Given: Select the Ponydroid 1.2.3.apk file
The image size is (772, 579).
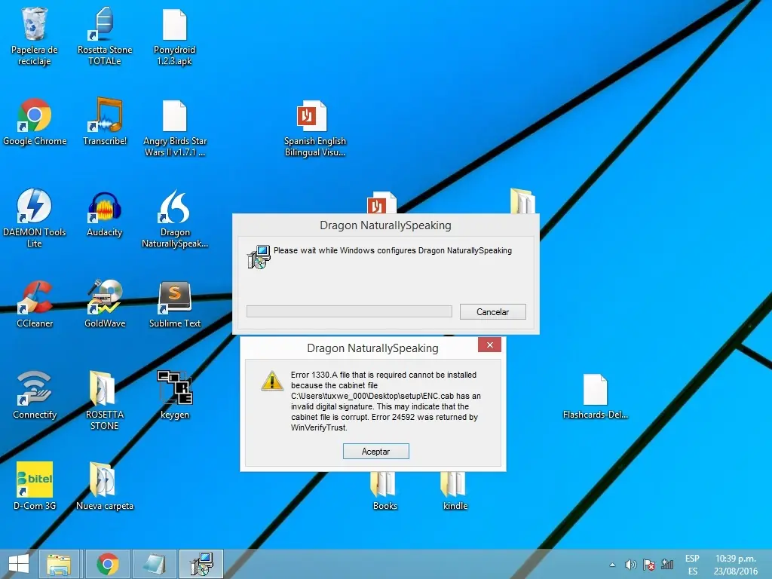Looking at the screenshot, I should (174, 37).
